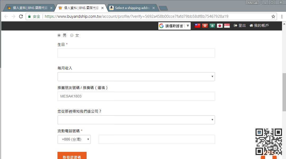Click the 登出 logout link
Screen dimensions: 286x159
click(x=240, y=26)
